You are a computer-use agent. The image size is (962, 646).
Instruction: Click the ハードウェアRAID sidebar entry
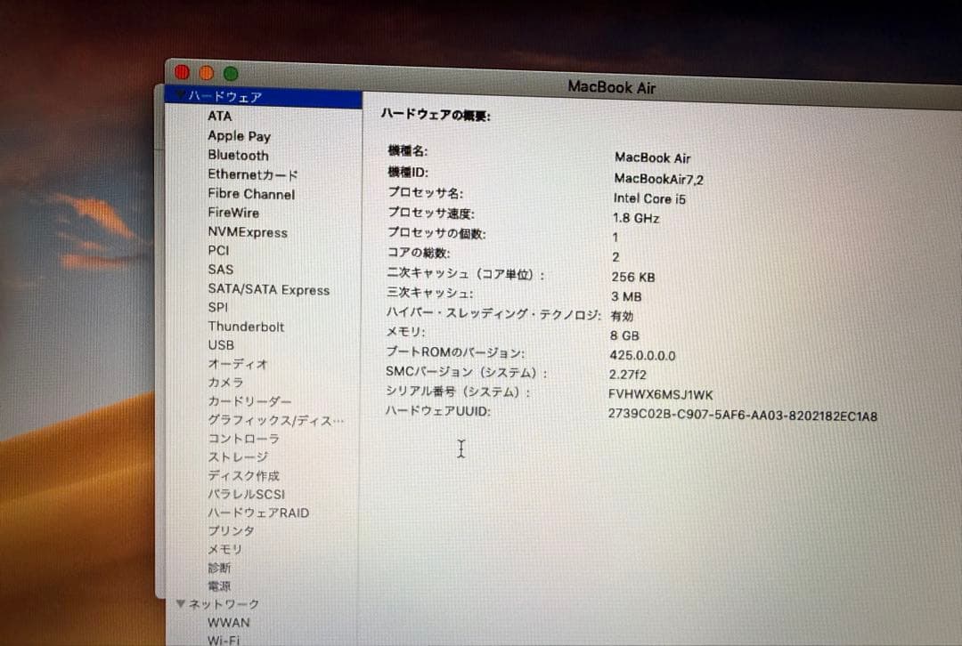click(x=257, y=513)
